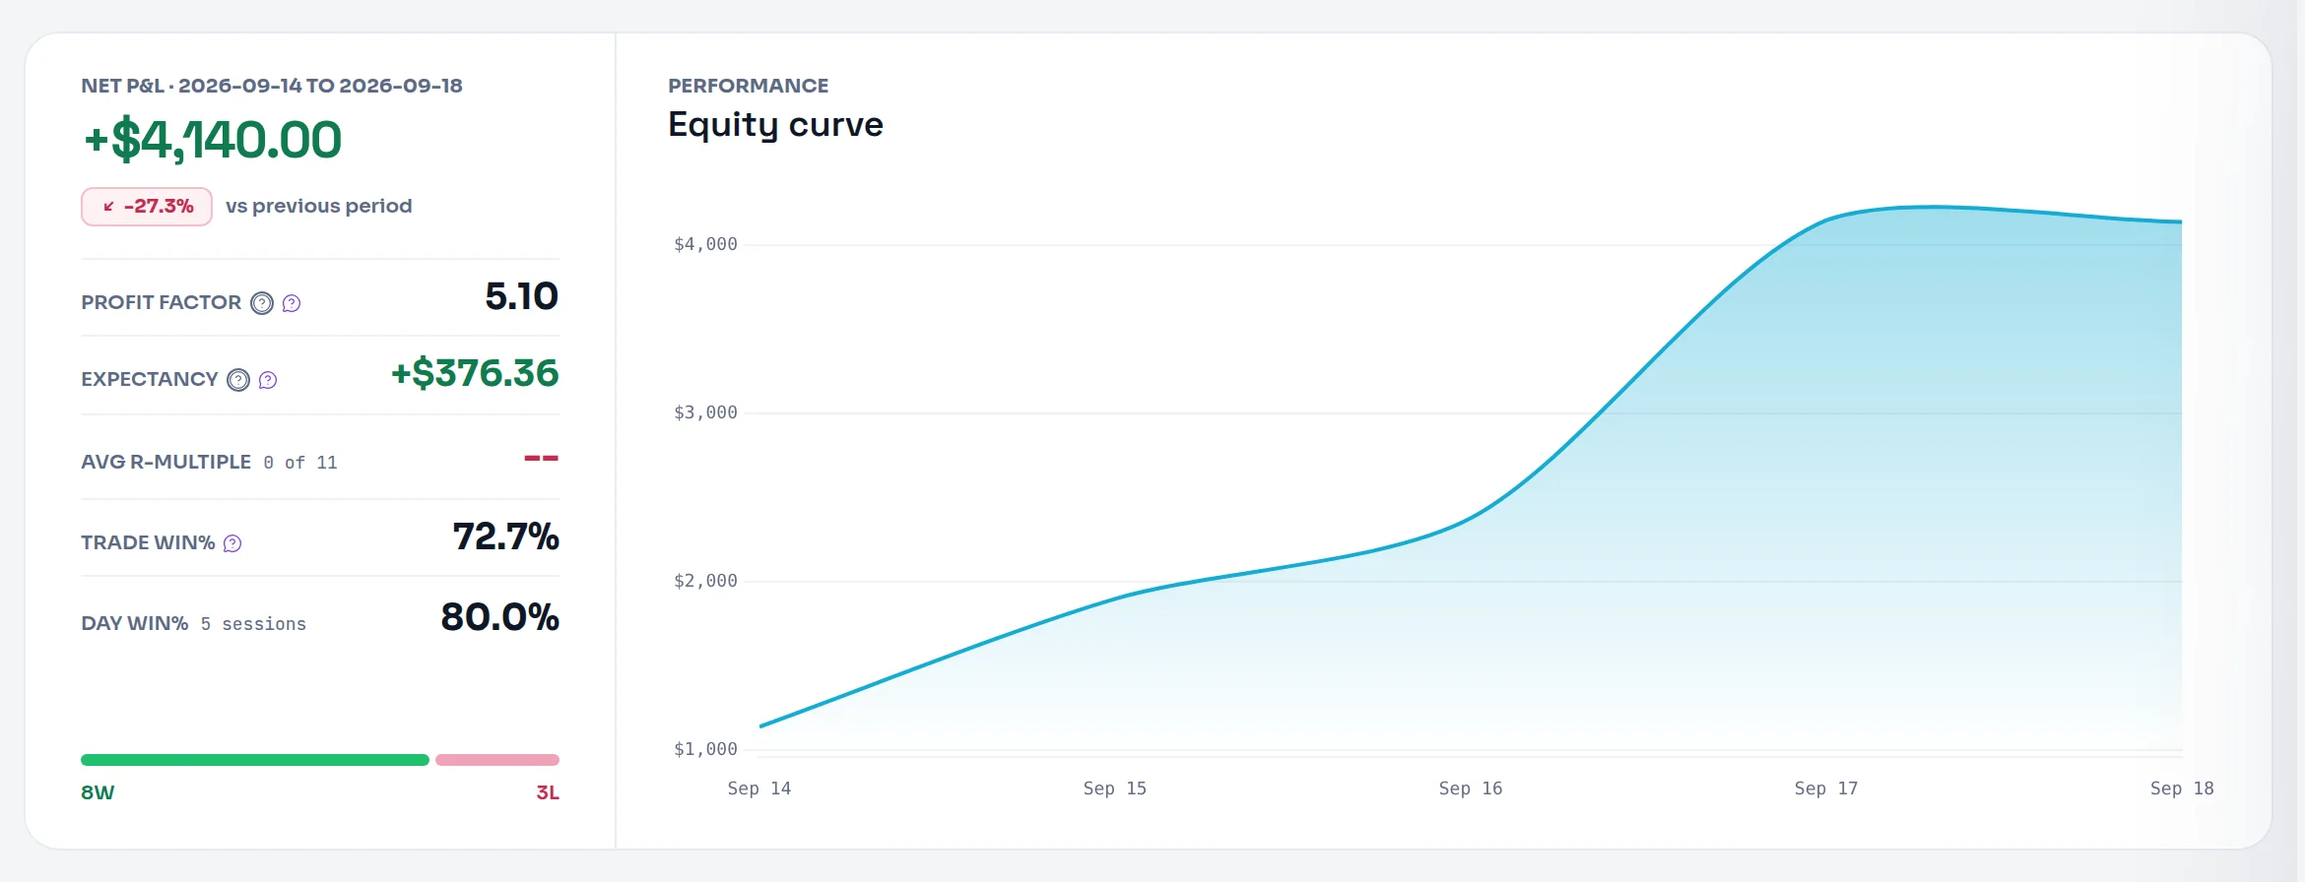This screenshot has width=2305, height=882.
Task: Click the 'DAY WIN%' metric label
Action: pyautogui.click(x=135, y=623)
